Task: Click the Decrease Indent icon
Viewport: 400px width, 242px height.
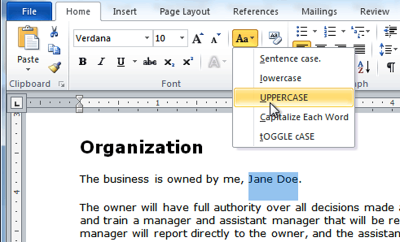Action: tap(391, 31)
